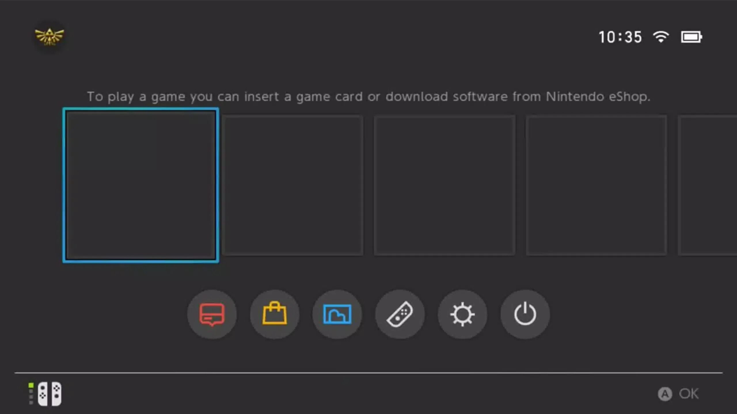Open Album or screenshots gallery

(x=337, y=313)
